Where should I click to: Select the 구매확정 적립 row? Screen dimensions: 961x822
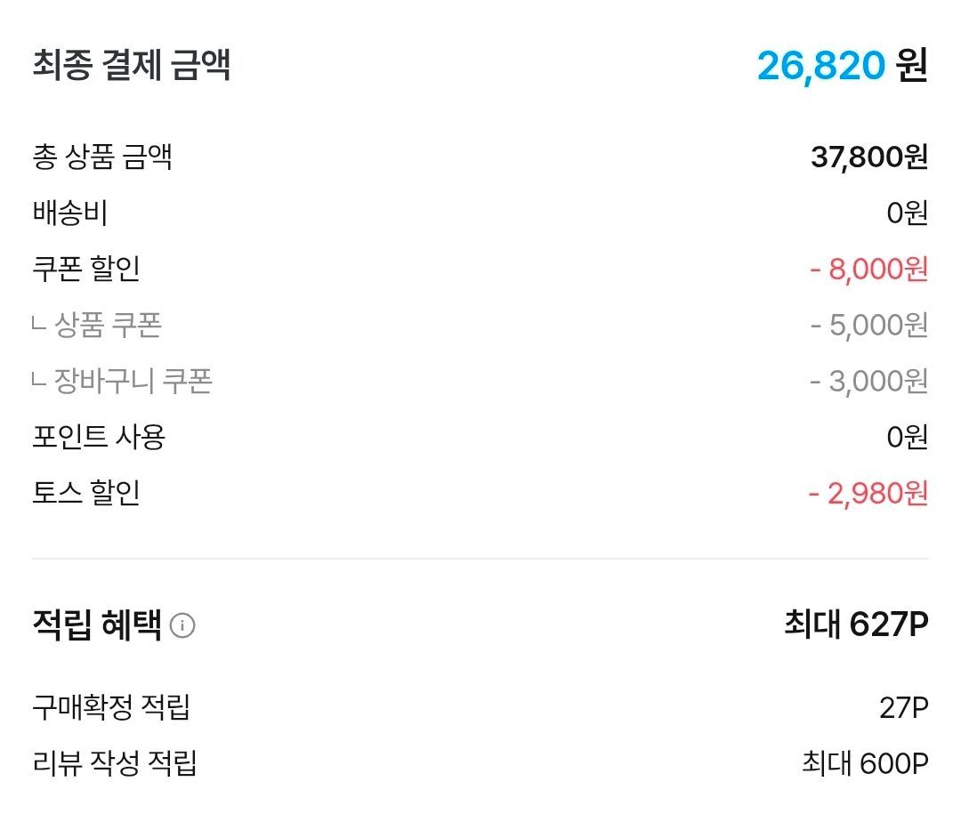480,707
